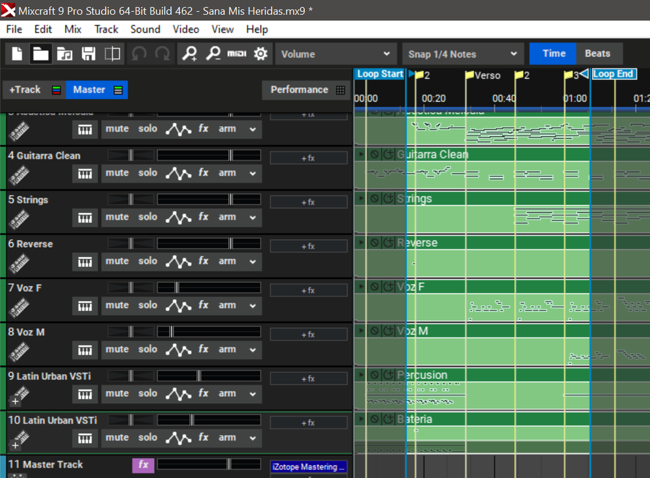Click the Undo arrow icon

[x=139, y=54]
